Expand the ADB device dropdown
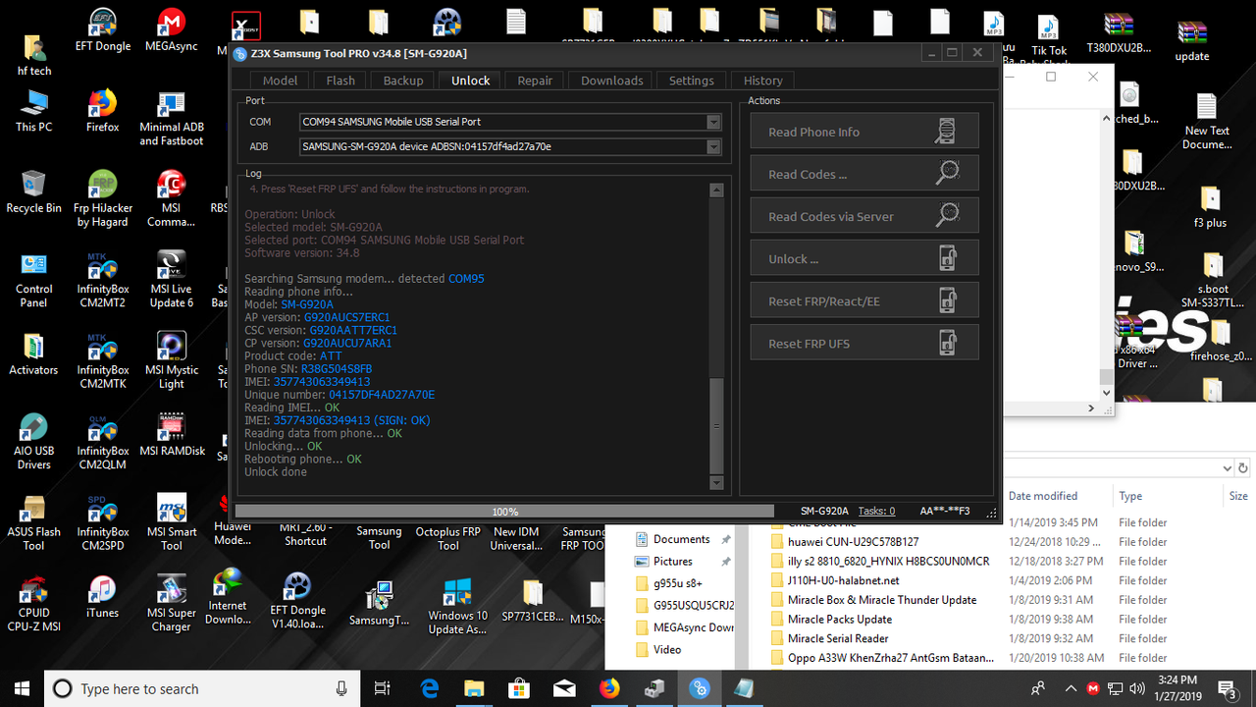 713,146
